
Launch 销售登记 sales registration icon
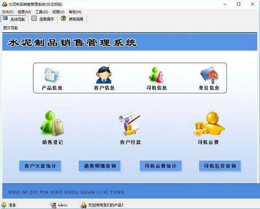[52, 123]
